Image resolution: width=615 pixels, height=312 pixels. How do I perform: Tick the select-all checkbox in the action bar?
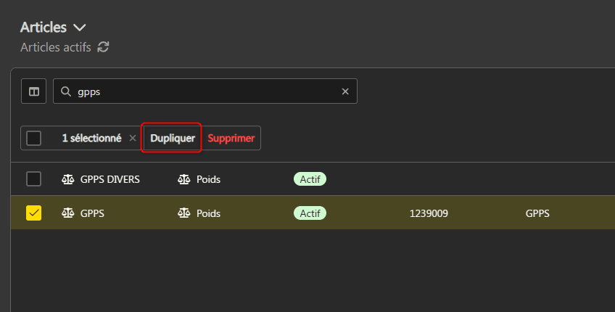pyautogui.click(x=33, y=138)
